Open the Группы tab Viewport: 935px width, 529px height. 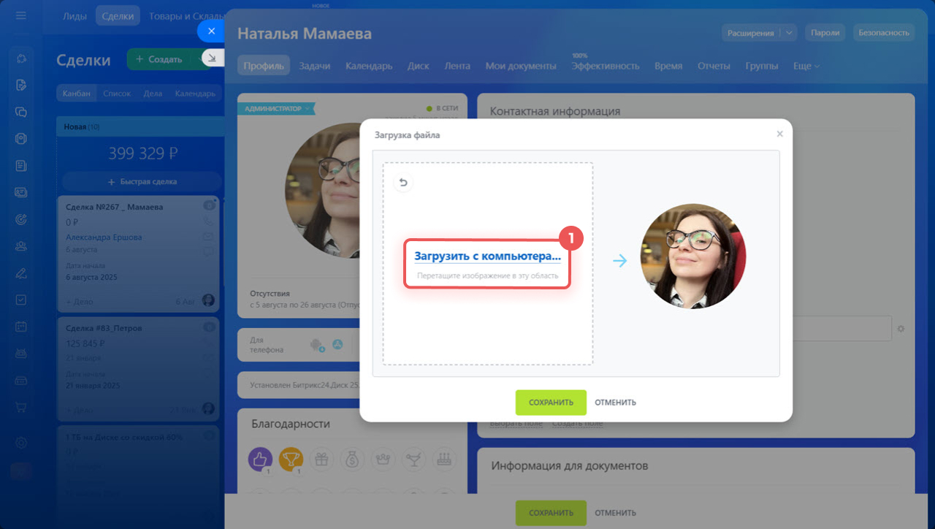click(x=762, y=66)
